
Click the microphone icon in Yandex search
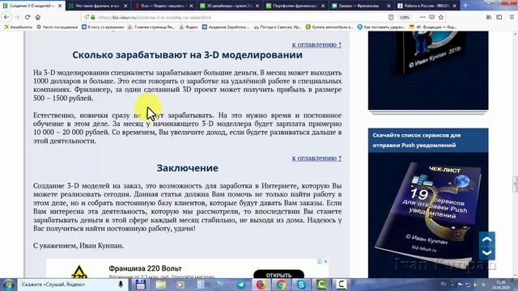[x=121, y=285]
